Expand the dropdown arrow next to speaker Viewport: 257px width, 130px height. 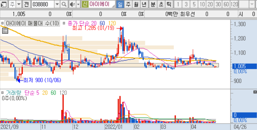(78, 4)
